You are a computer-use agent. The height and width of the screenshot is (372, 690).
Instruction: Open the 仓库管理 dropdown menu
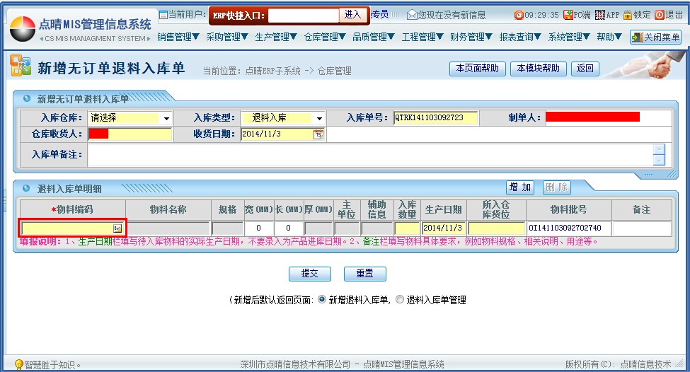pos(325,37)
